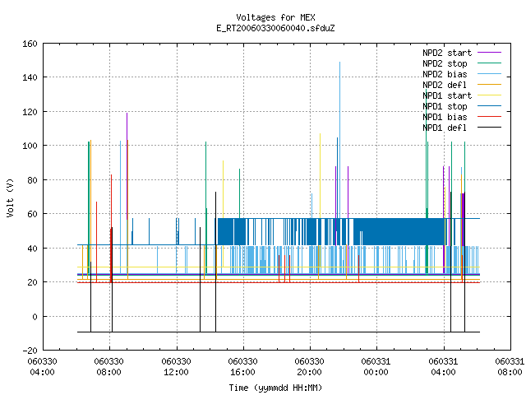This screenshot has width=526, height=395.
Task: Select the 'NPD1 start' legend label
Action: pyautogui.click(x=447, y=95)
